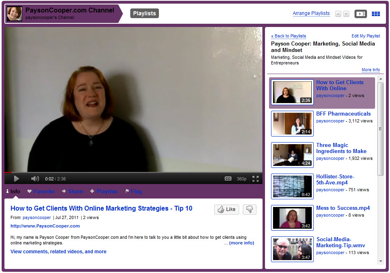Click the heart icon beside Favorite
This screenshot has width=390, height=273.
click(x=29, y=191)
